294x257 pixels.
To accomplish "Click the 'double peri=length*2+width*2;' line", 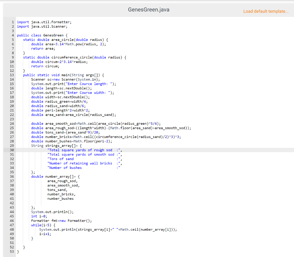I will pos(60,110).
